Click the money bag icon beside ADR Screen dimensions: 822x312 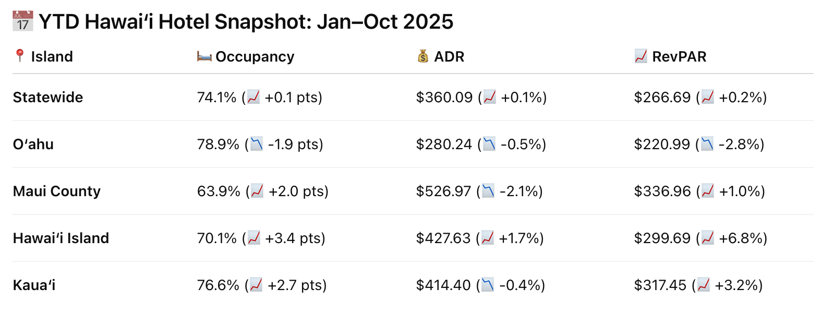click(x=423, y=56)
